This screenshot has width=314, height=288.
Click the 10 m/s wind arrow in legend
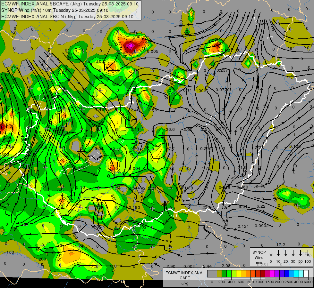(278, 253)
